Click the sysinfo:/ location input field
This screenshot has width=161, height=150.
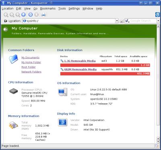[x=69, y=21]
